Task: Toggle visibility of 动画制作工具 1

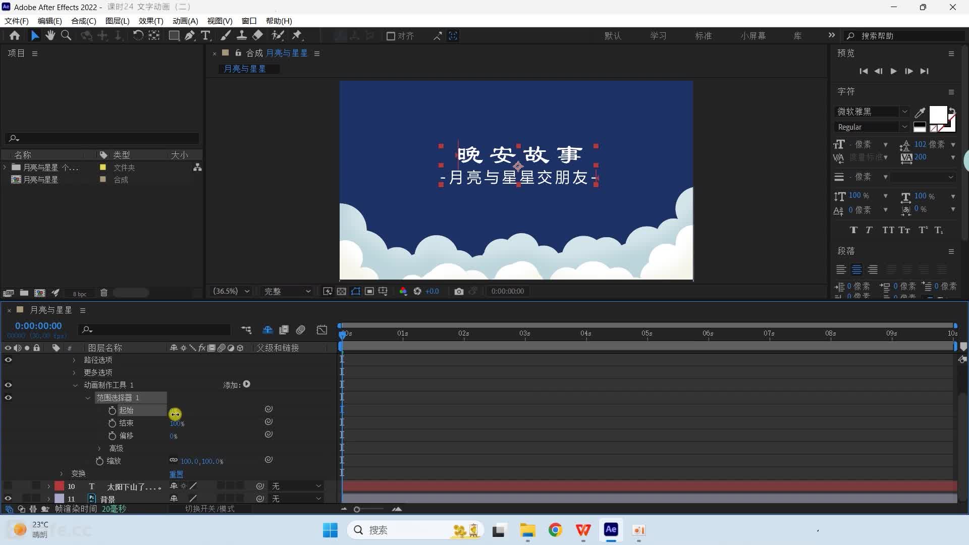Action: 8,385
